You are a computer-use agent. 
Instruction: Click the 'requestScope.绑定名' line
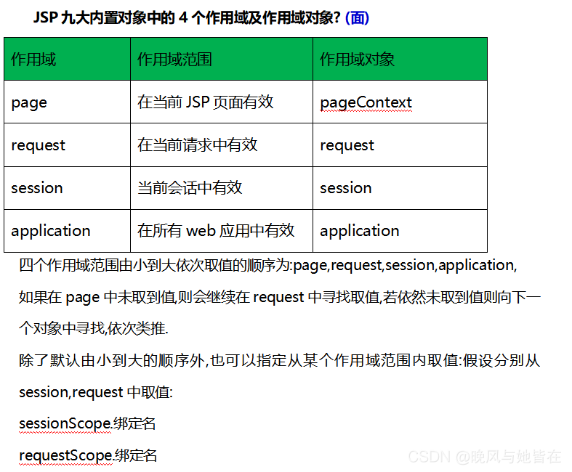click(x=88, y=455)
